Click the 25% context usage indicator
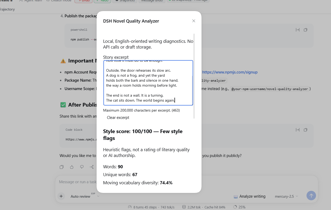Viewport: 331px width, 210px height. [239, 207]
